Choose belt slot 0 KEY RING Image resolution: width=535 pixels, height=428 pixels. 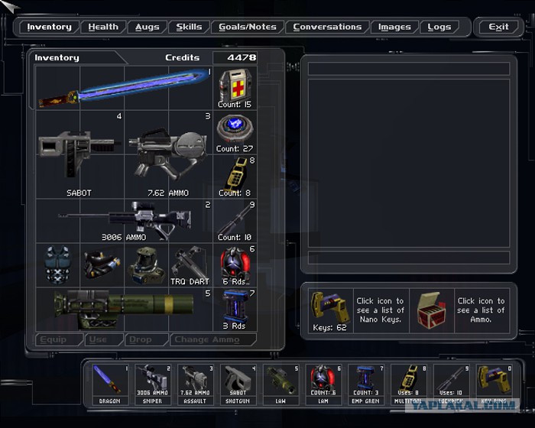tap(494, 384)
